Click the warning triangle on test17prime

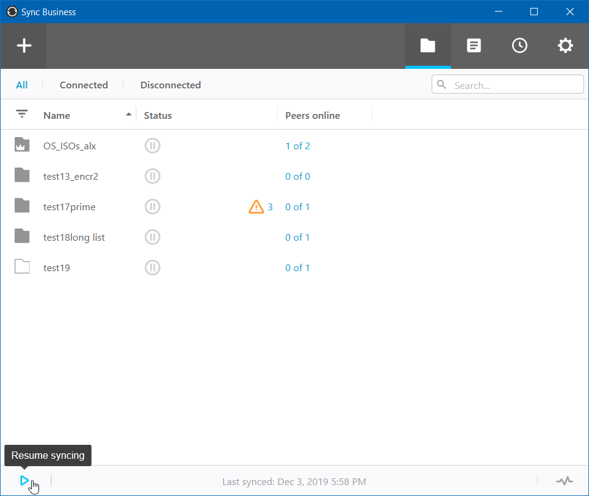coord(256,207)
